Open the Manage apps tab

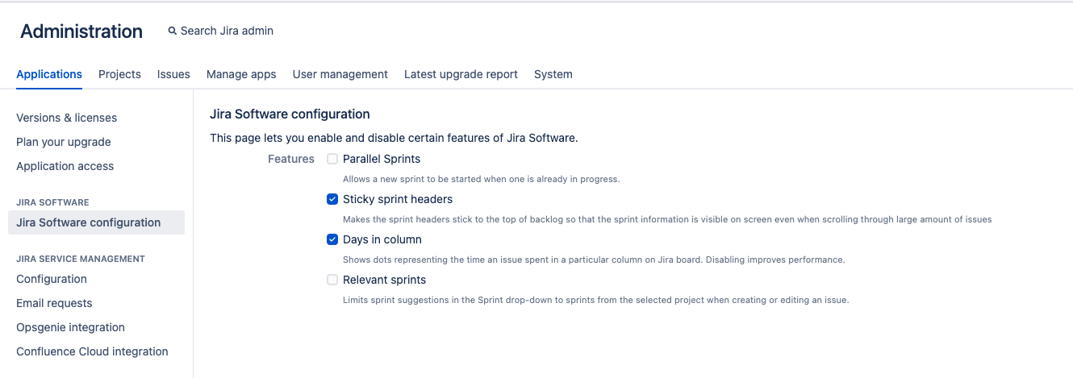click(241, 74)
